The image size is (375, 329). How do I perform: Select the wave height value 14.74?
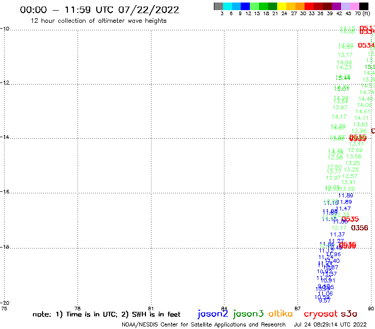click(x=367, y=92)
